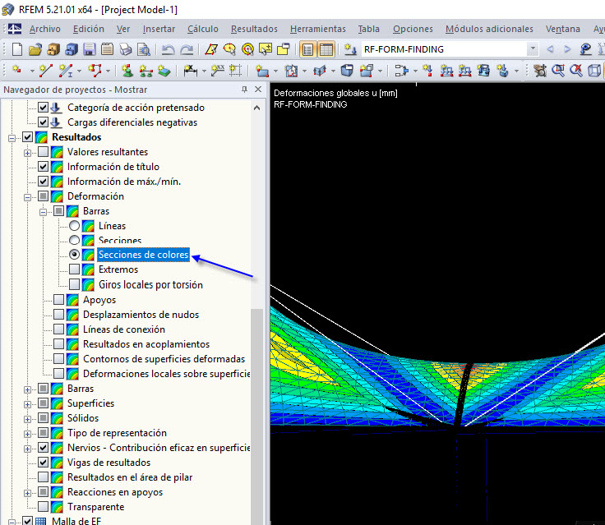Click the Print icon

click(125, 49)
